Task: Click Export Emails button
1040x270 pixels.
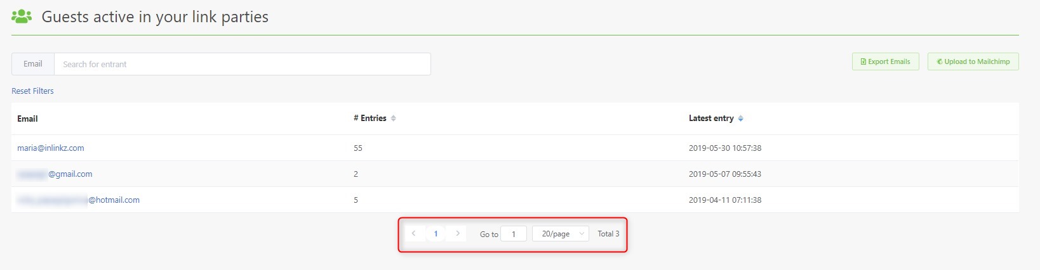Action: pos(886,61)
